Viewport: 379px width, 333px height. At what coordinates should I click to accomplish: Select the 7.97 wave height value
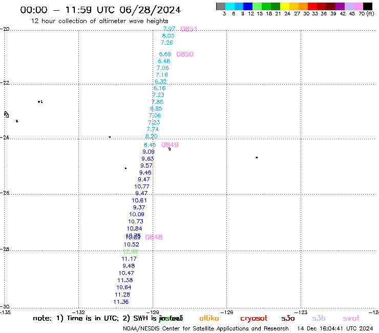[169, 29]
